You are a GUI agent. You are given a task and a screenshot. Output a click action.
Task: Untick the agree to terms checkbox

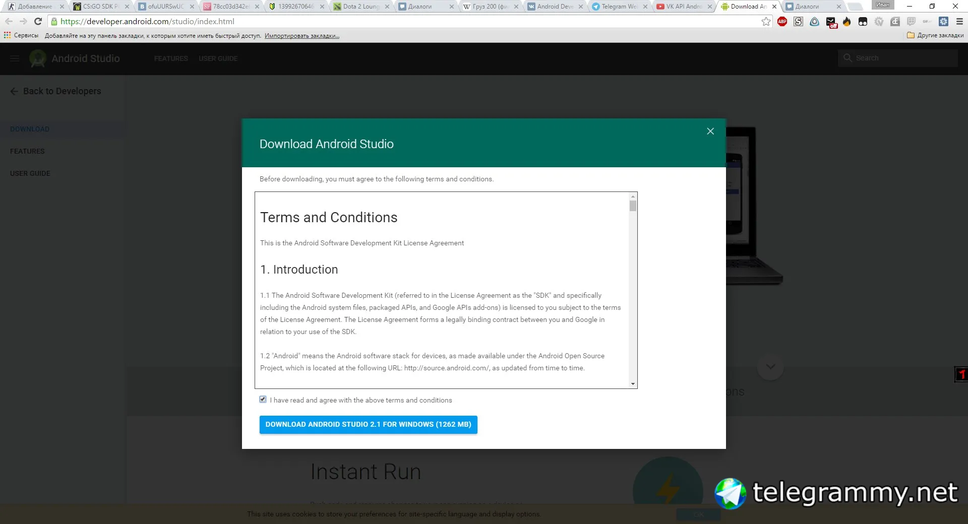[x=263, y=400]
